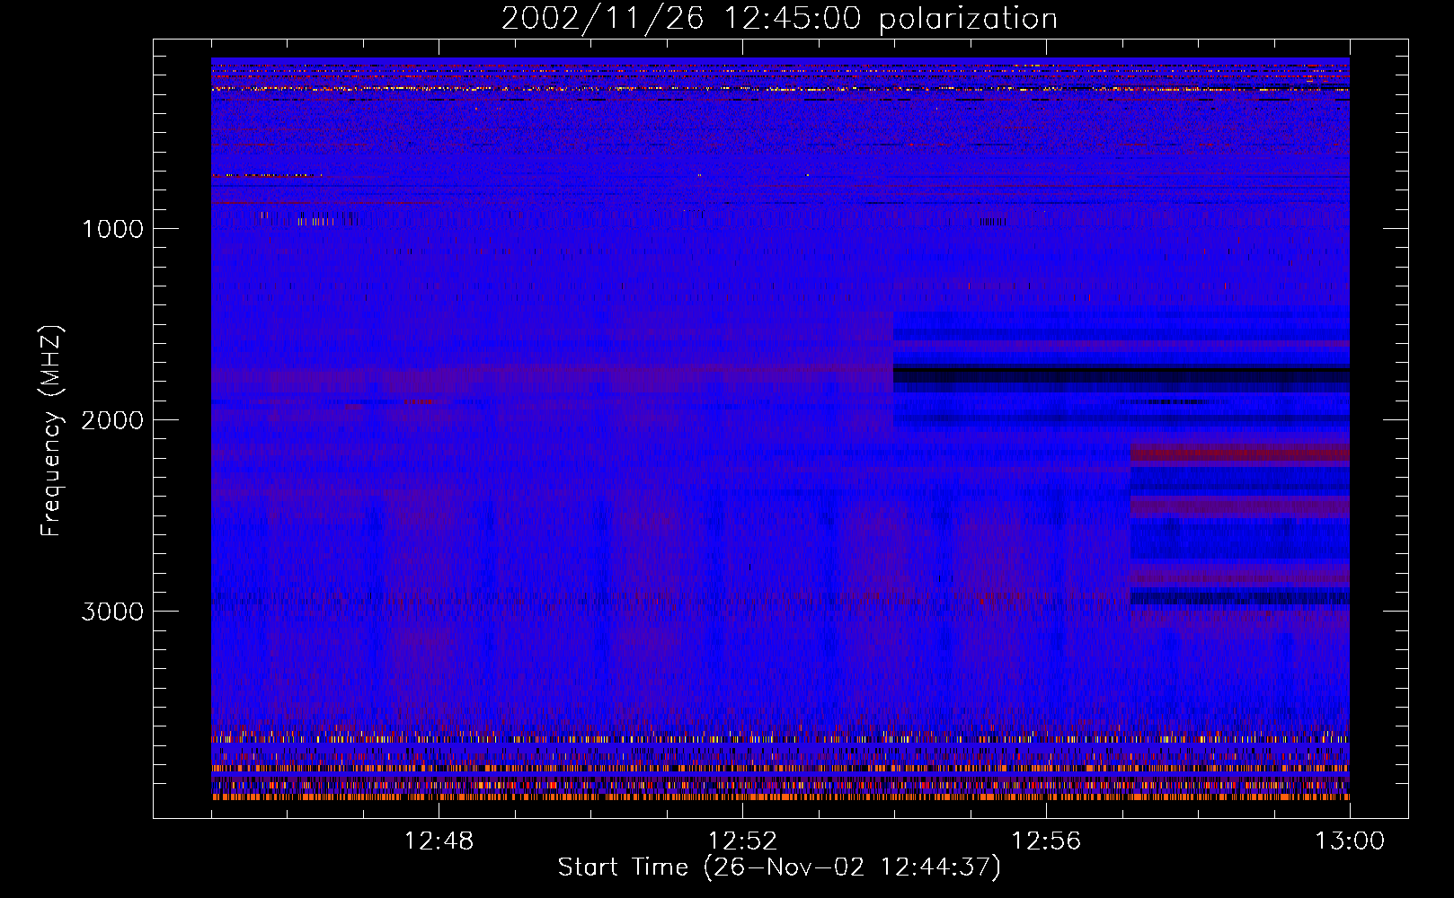Select the 'Frequency (MHZ)' y-axis label
Image resolution: width=1454 pixels, height=898 pixels.
50,431
